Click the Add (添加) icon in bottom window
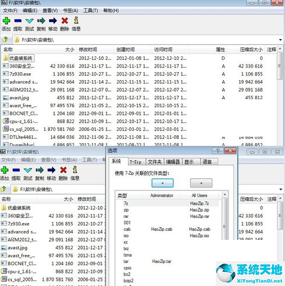 click(5, 170)
